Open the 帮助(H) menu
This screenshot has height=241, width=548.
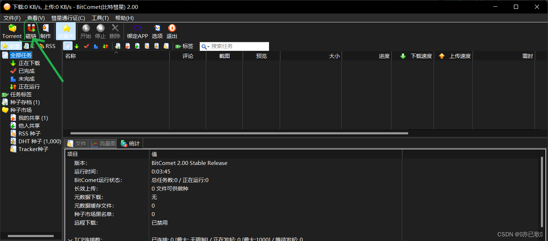[125, 18]
